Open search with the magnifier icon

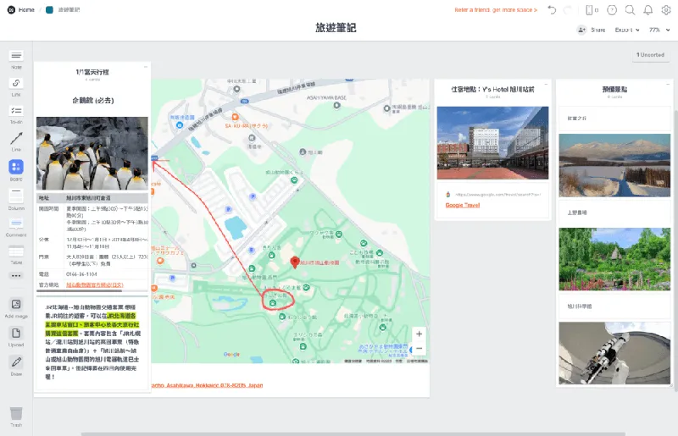coord(630,10)
